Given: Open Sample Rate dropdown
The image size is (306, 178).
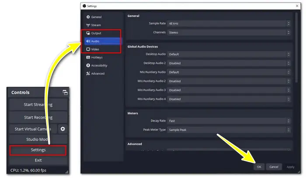Looking at the screenshot, I should (x=229, y=24).
